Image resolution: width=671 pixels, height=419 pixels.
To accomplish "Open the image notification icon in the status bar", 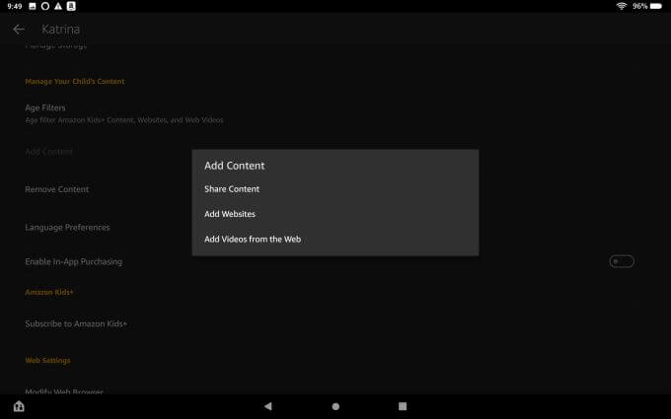I will pos(33,6).
